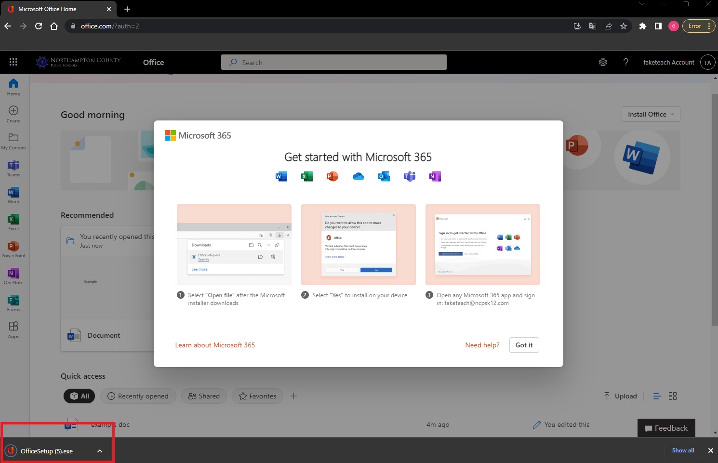Click the page vertical scrollbar
This screenshot has width=718, height=463.
point(715,210)
